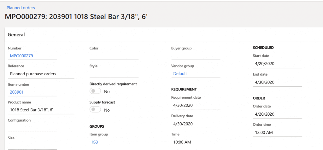Click the Buyer group field
This screenshot has width=323, height=150.
(x=196, y=56)
